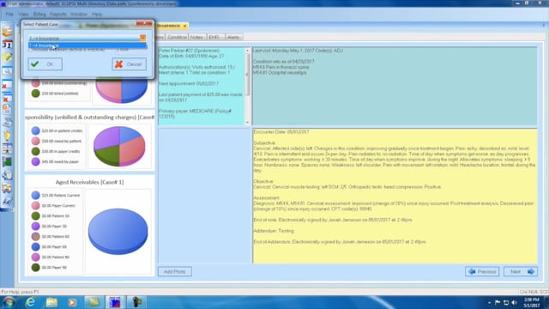This screenshot has height=309, width=549.
Task: Open the File menu
Action: (9, 15)
